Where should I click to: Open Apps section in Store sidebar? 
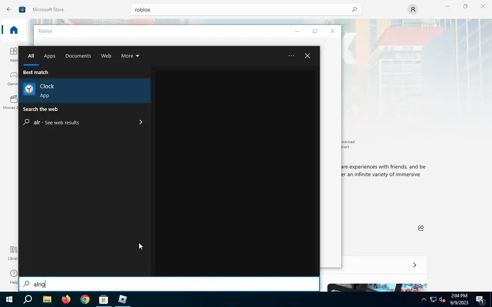coord(13,54)
